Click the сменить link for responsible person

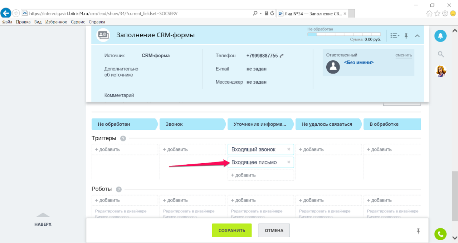click(404, 55)
